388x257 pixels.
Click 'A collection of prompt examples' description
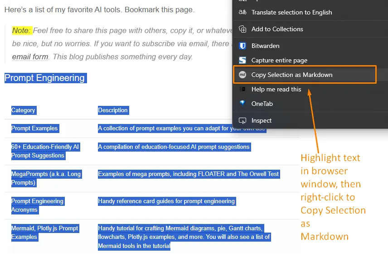pos(182,128)
